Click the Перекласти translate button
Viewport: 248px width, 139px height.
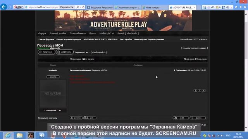pyautogui.click(x=67, y=7)
